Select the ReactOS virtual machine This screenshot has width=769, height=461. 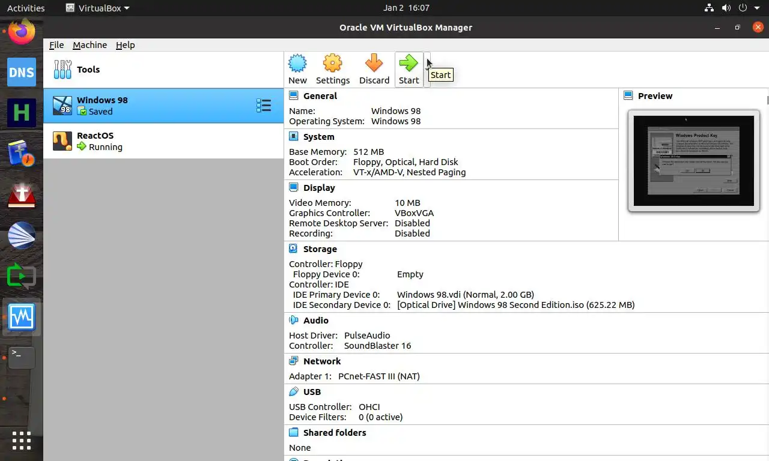(x=163, y=141)
